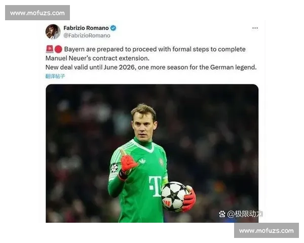Viewport: 304px width, 243px height.
Task: Open Fabrizio Romano's profile avatar
Action: pyautogui.click(x=53, y=31)
